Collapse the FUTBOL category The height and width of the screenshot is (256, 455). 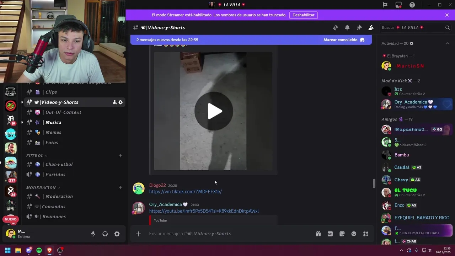click(x=37, y=156)
